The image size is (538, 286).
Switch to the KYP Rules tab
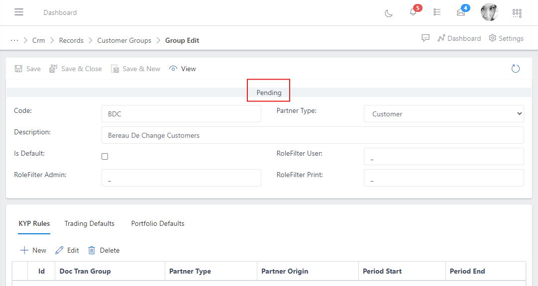coord(34,224)
